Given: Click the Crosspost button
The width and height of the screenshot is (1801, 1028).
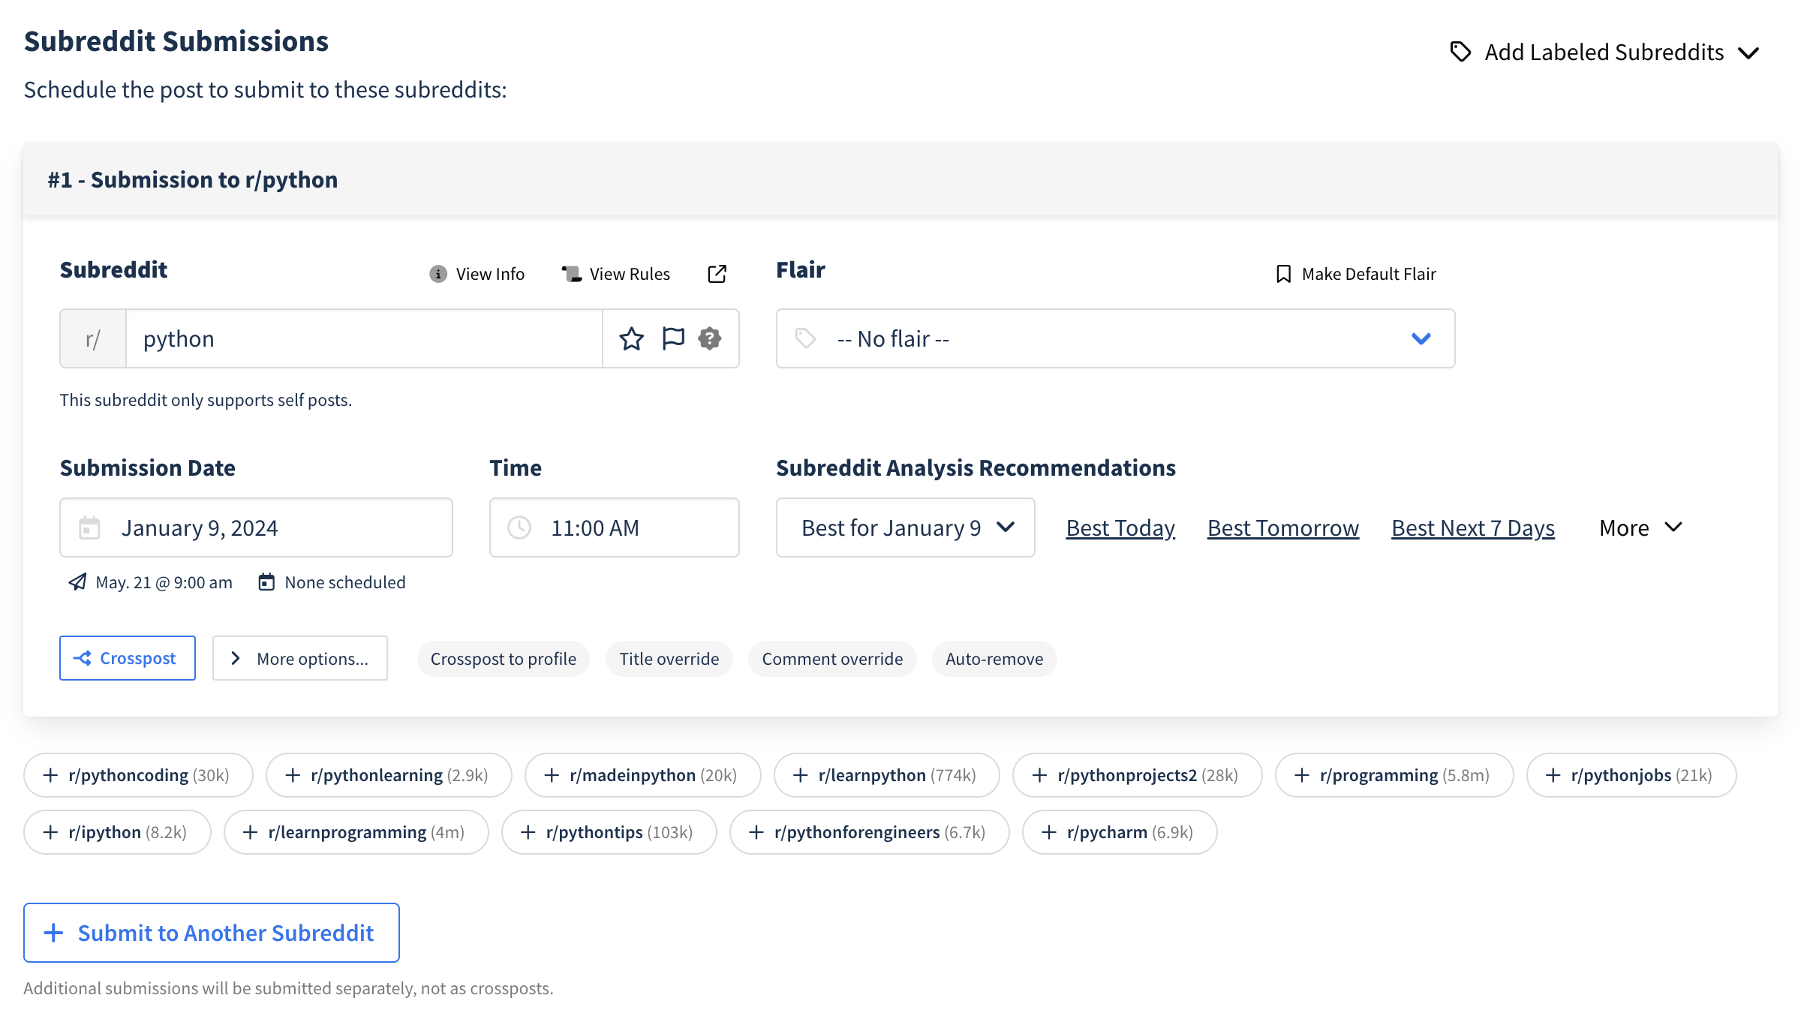Looking at the screenshot, I should (128, 658).
